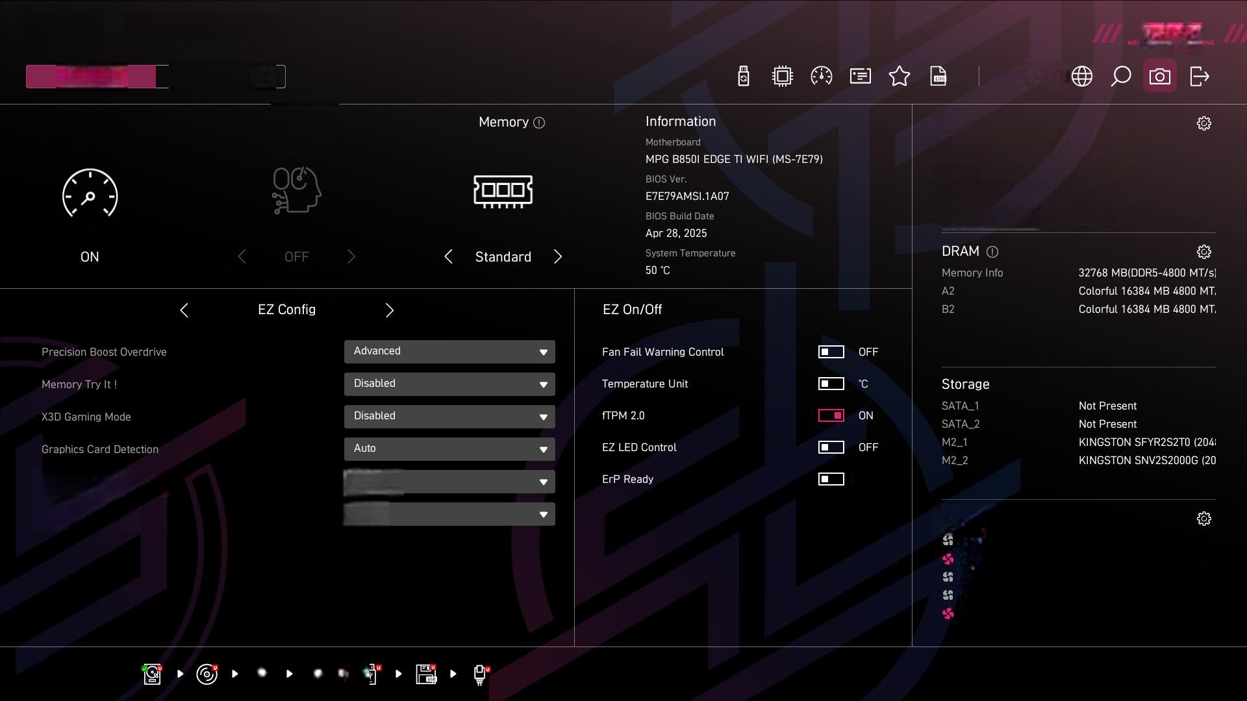Click motherboard name MPG B850I EDGE TI WIFI

pyautogui.click(x=734, y=159)
